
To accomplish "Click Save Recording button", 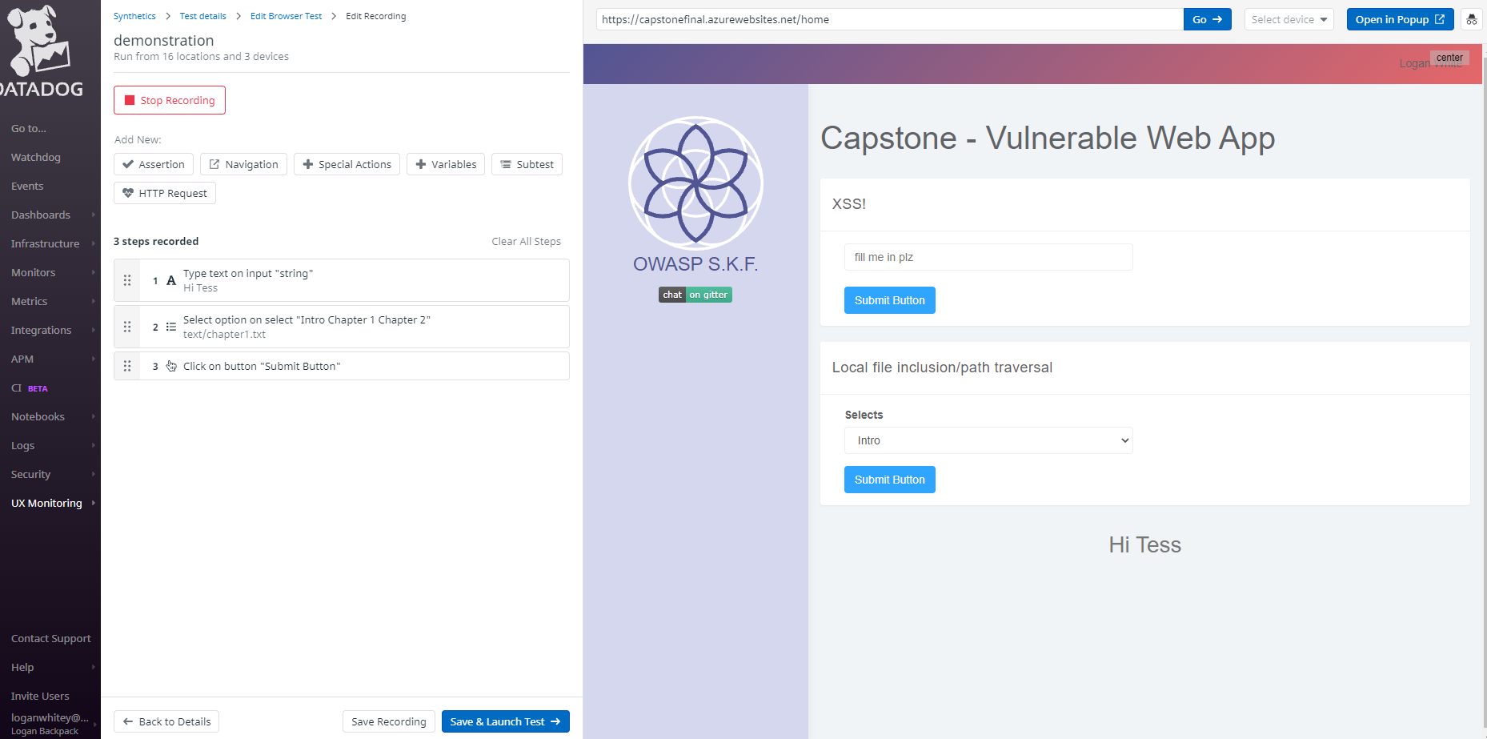I will click(x=389, y=721).
